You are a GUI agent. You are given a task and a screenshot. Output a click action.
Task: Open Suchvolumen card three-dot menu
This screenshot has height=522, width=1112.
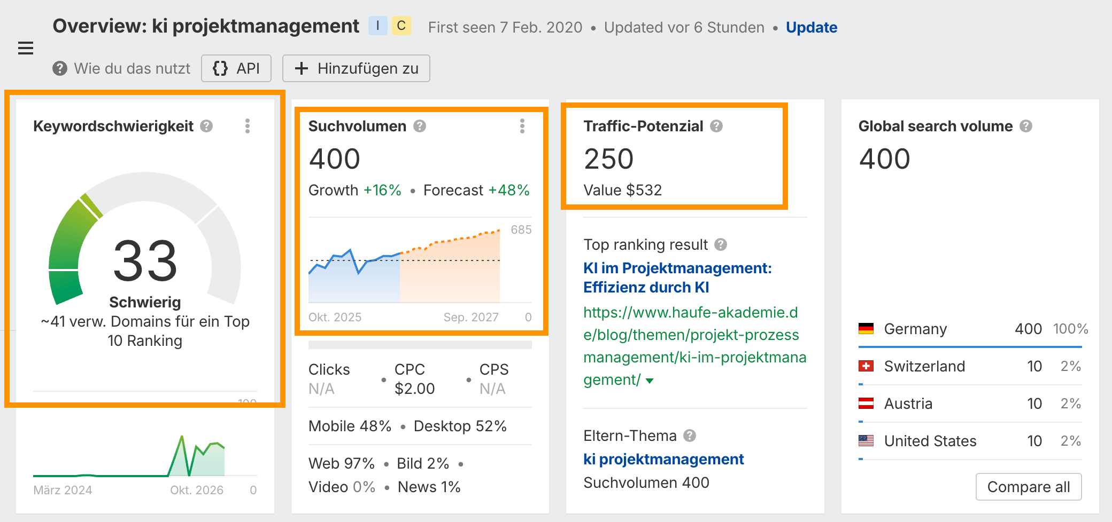(x=522, y=126)
